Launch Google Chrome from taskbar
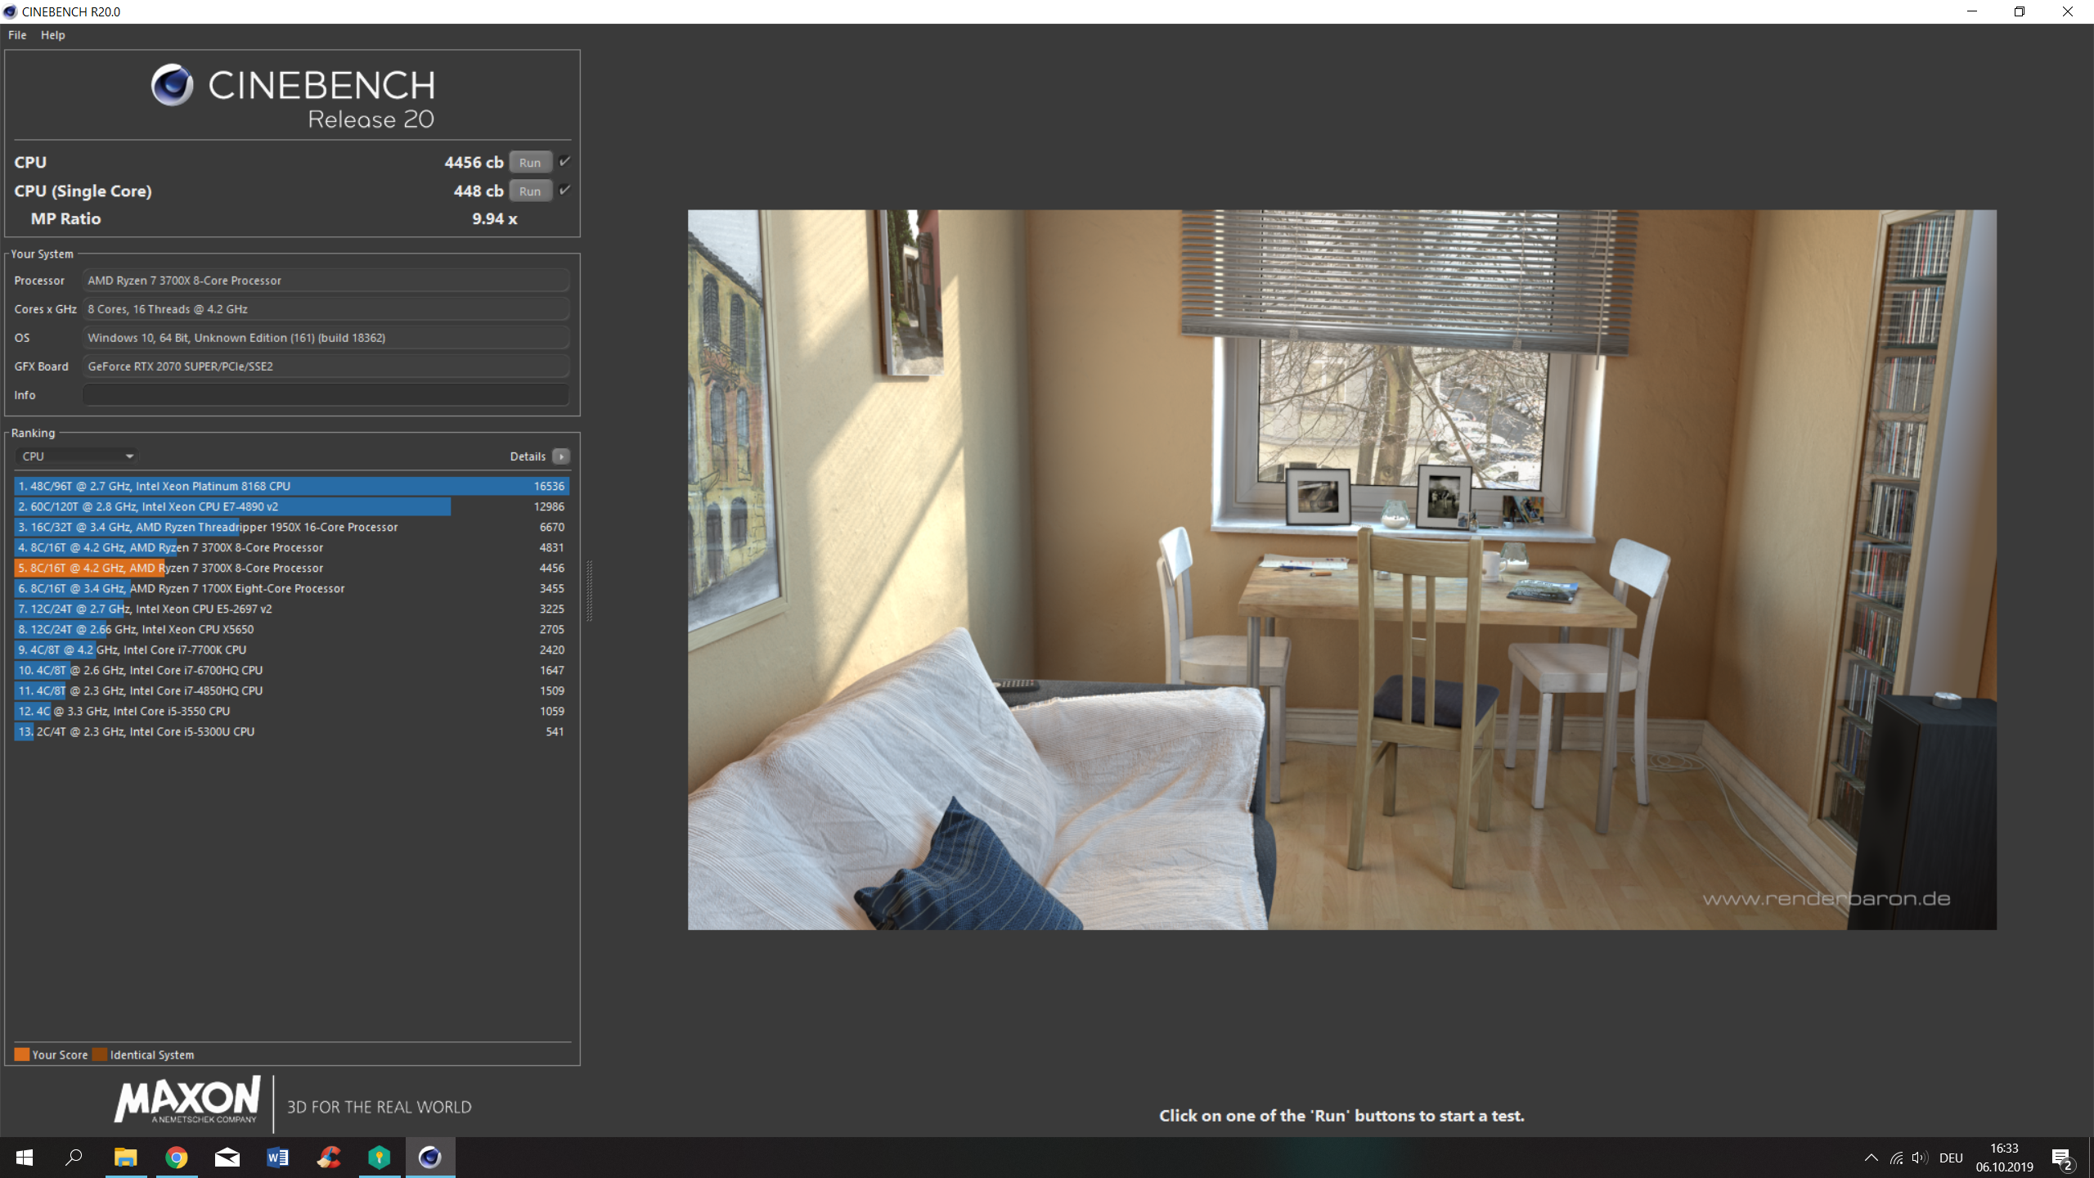Image resolution: width=2094 pixels, height=1178 pixels. pyautogui.click(x=177, y=1157)
